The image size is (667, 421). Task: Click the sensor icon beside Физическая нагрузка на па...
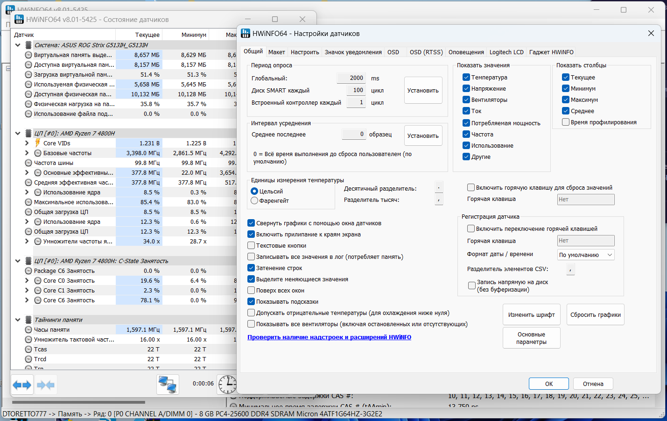(x=28, y=104)
